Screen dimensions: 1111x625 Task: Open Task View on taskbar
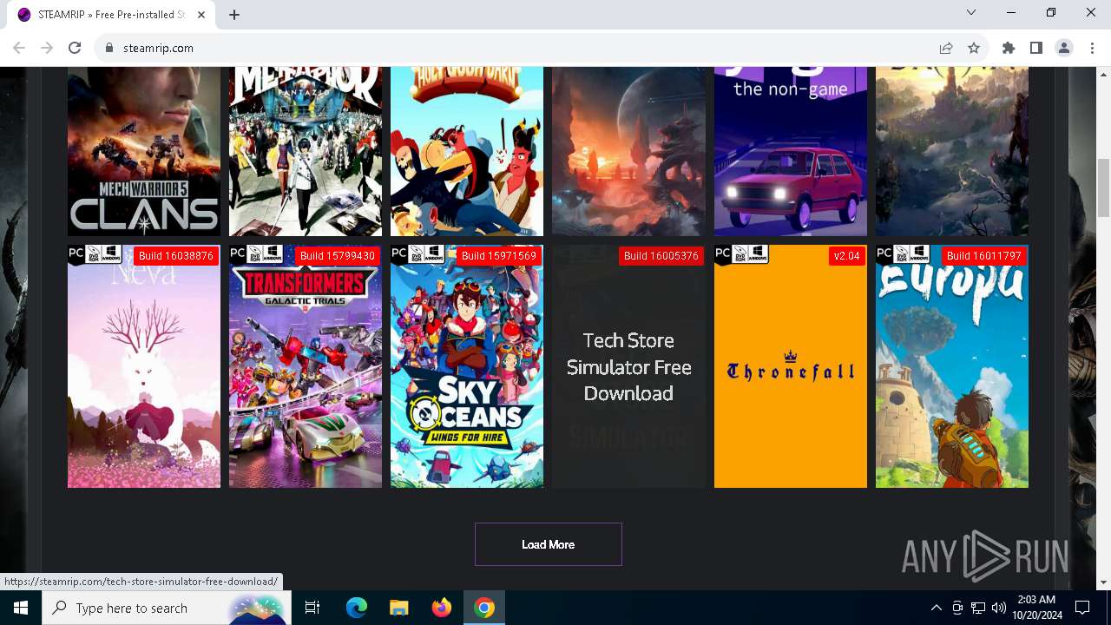point(312,608)
